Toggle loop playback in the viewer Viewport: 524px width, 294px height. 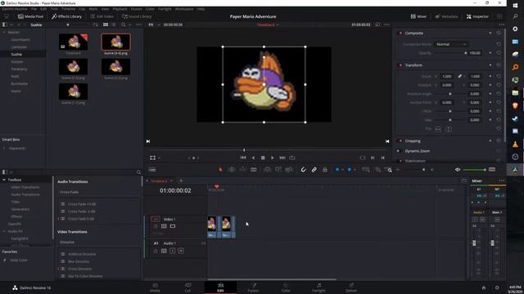coord(292,158)
